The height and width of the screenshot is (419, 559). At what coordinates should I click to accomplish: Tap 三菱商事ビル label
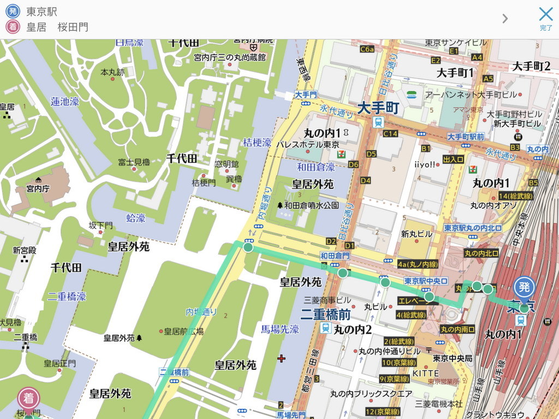pyautogui.click(x=328, y=301)
